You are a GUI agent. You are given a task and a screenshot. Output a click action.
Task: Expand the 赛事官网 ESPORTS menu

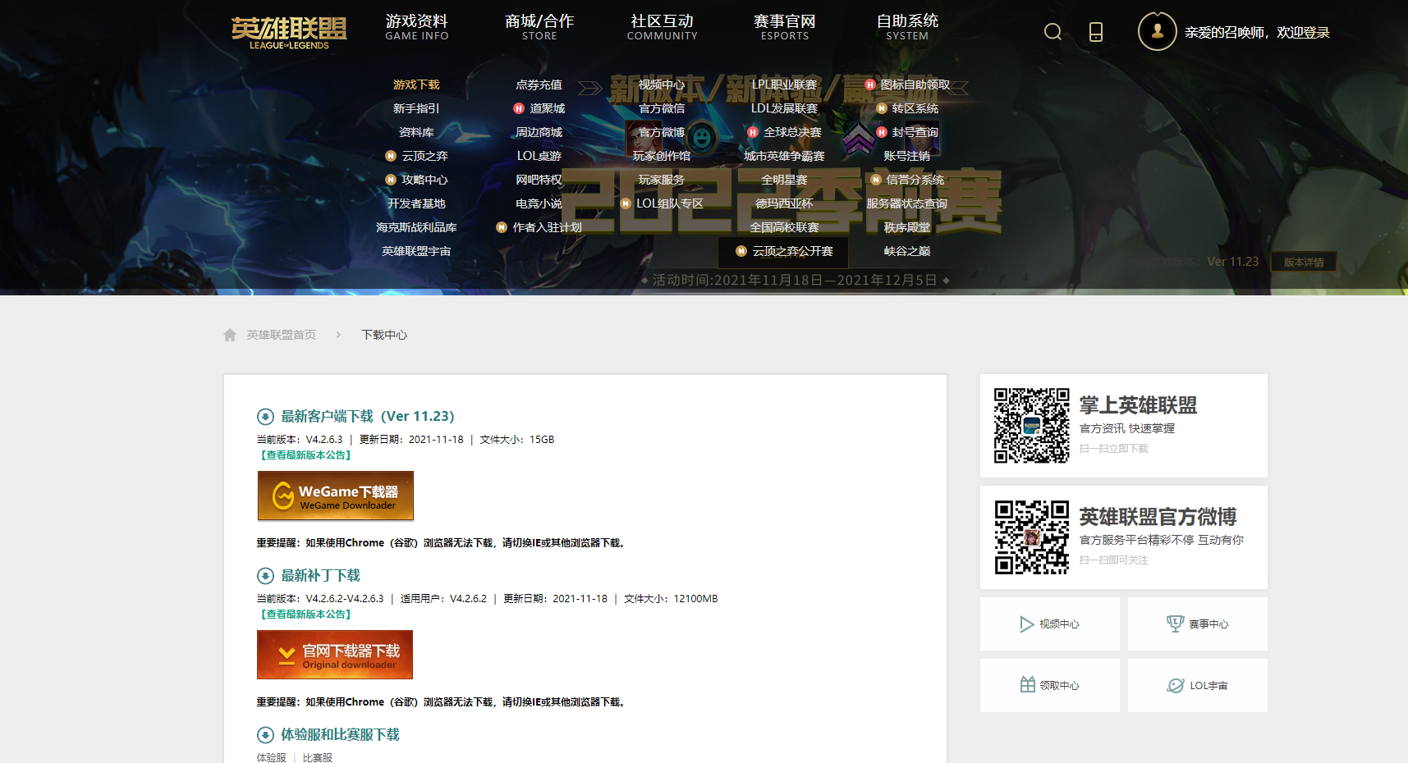click(785, 27)
